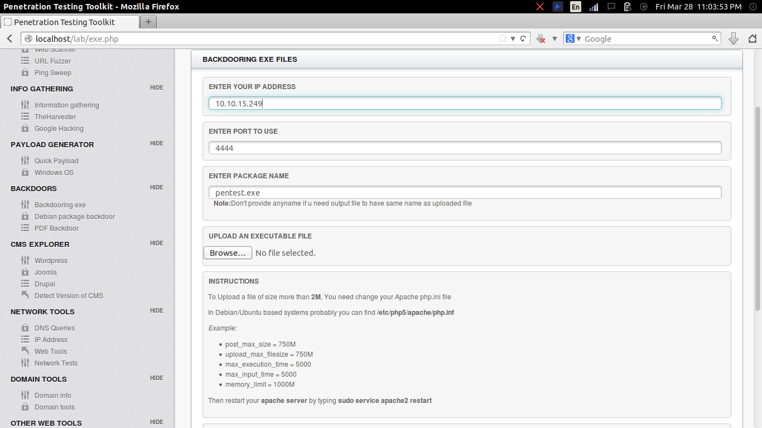Select the PDF Backdoor tool icon
762x428 pixels.
click(x=25, y=228)
